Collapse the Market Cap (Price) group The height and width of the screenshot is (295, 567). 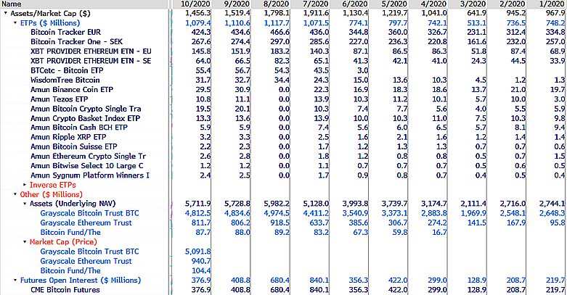[25, 242]
